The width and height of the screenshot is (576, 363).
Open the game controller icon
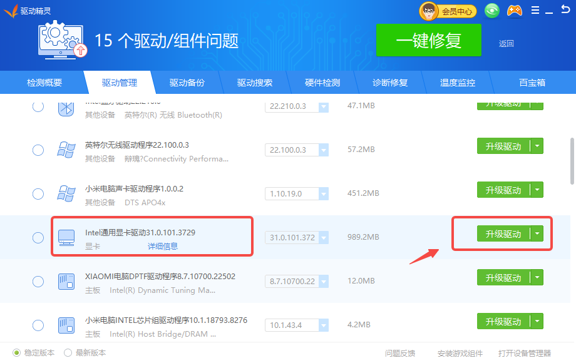[514, 11]
